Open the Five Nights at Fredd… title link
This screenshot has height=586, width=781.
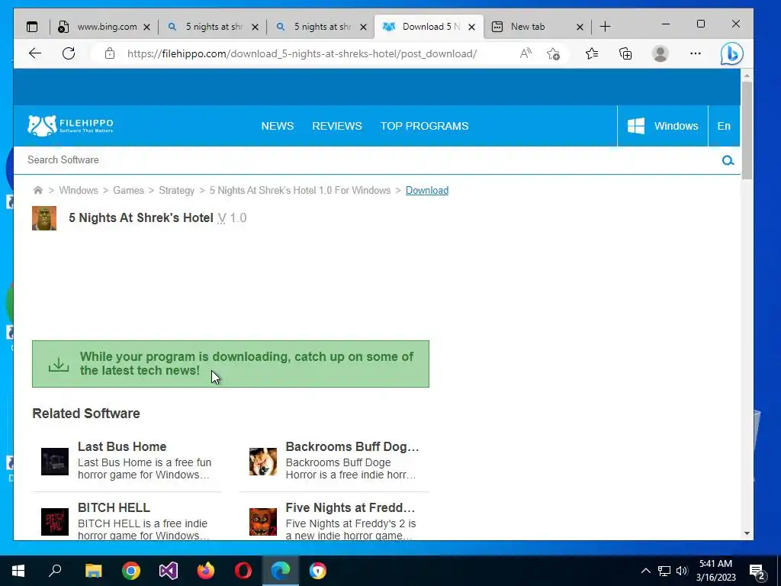pos(350,507)
